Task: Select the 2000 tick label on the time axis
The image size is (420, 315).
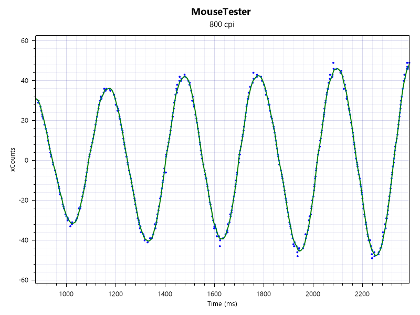Action: pos(313,294)
